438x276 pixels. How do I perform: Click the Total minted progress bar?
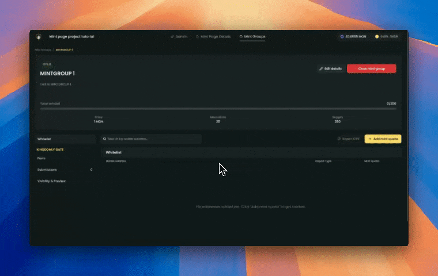(x=218, y=109)
